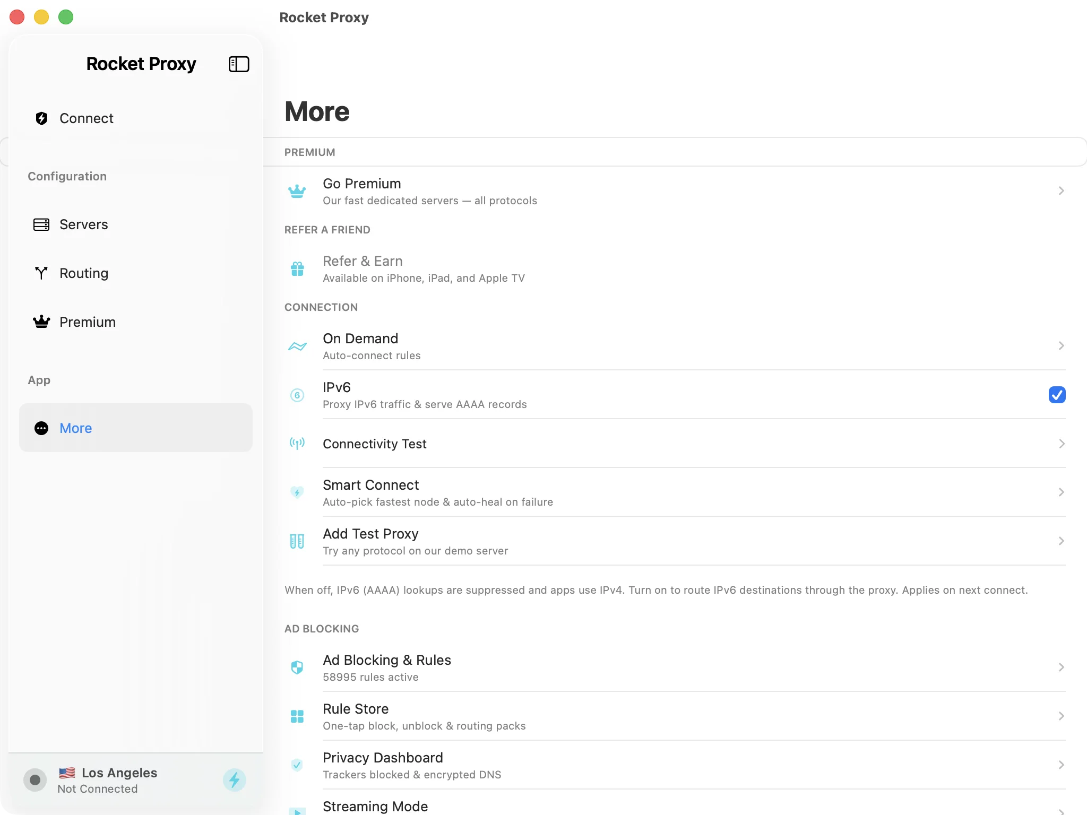This screenshot has width=1087, height=815.
Task: Open Privacy Dashboard chevron
Action: coord(1062,765)
